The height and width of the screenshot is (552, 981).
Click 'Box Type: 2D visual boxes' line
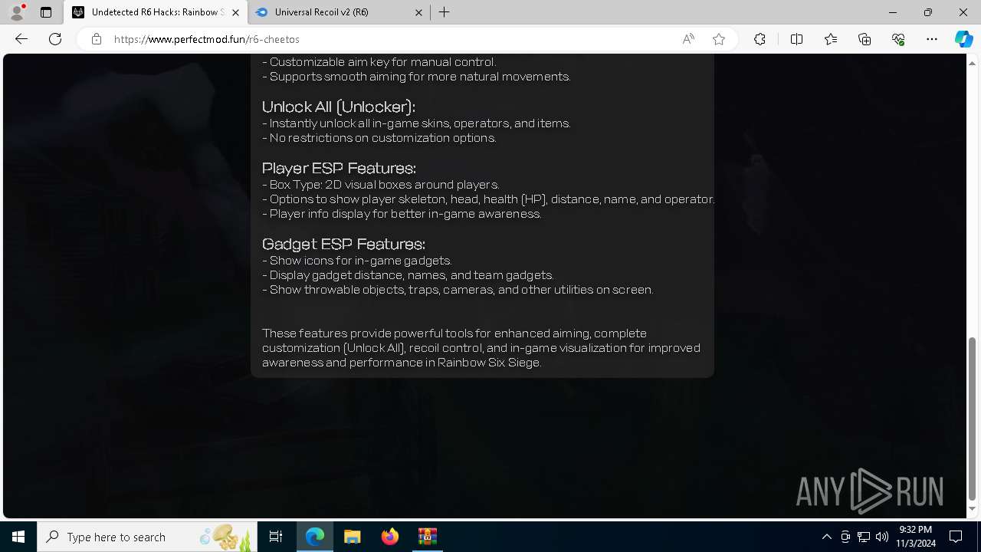coord(381,185)
